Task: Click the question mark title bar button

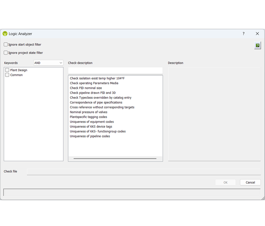Action: point(243,34)
